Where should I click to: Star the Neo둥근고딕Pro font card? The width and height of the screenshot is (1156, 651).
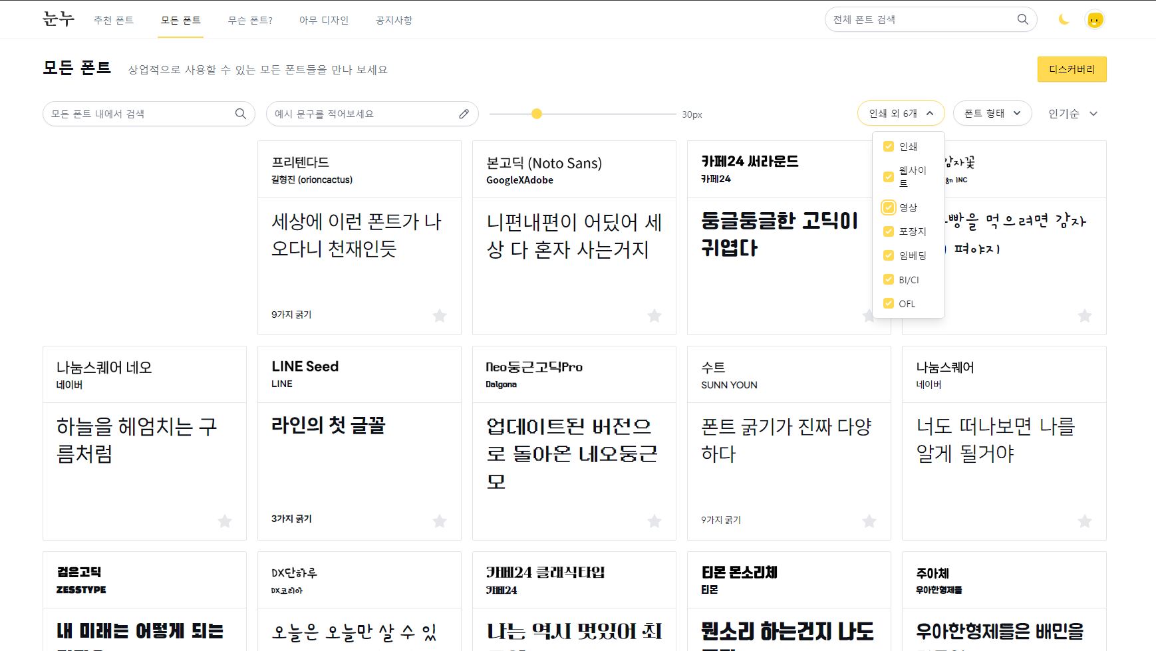coord(654,521)
